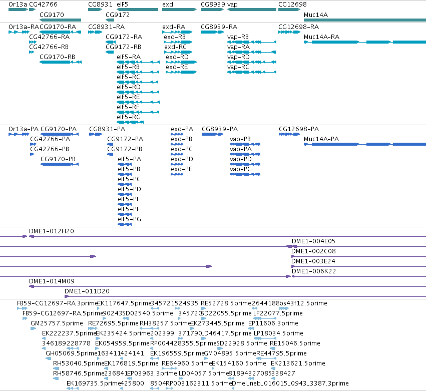Select protein vap-PD
The height and width of the screenshot is (391, 426).
pyautogui.click(x=245, y=164)
